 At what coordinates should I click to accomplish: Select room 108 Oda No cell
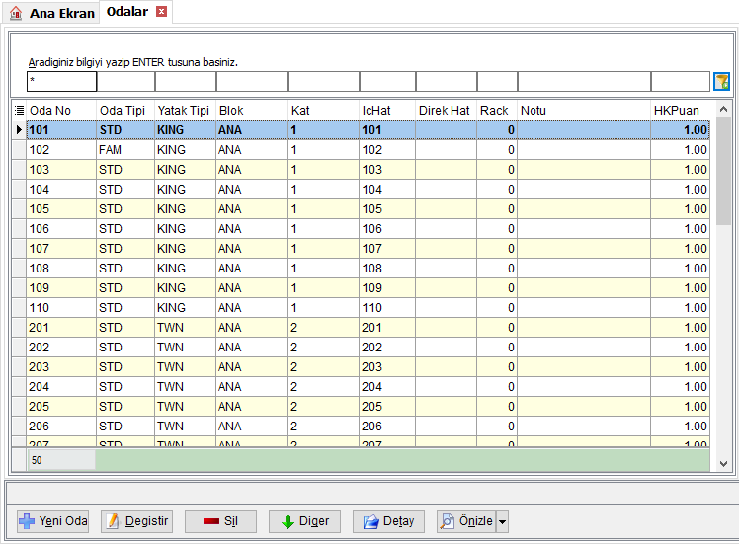click(x=61, y=269)
